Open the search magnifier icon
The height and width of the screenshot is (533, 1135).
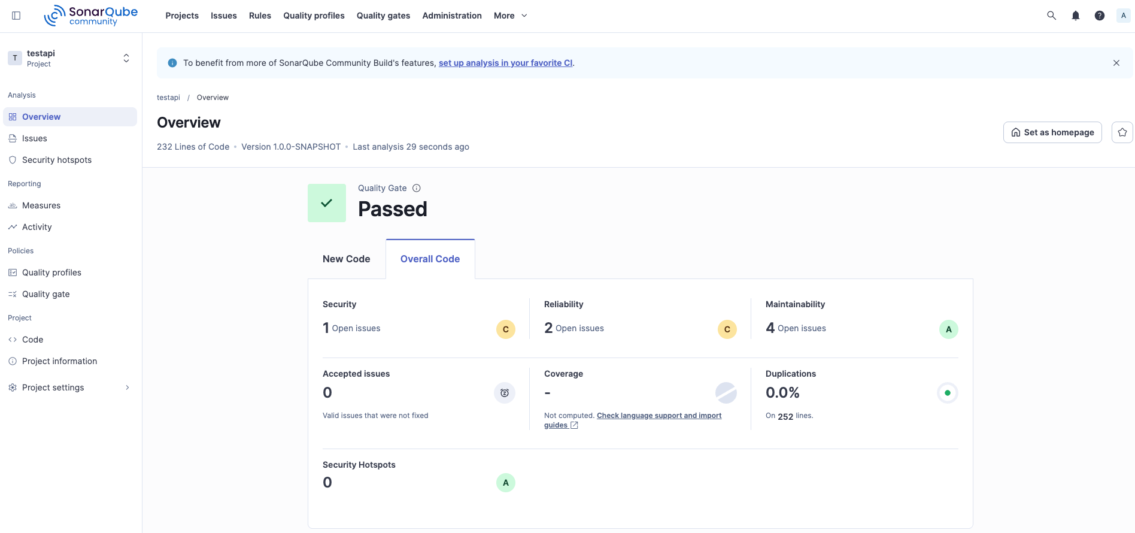(1051, 16)
